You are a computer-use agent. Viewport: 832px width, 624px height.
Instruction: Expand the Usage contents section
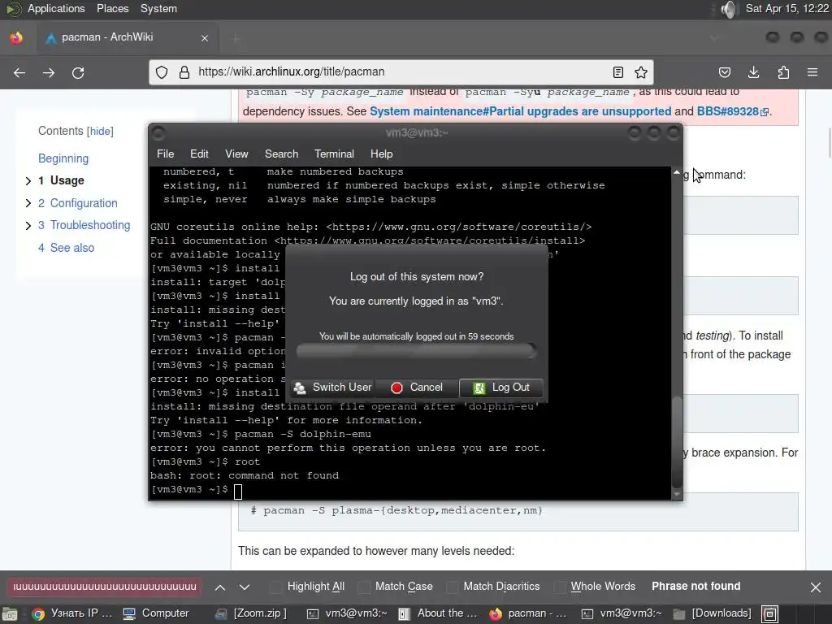28,181
